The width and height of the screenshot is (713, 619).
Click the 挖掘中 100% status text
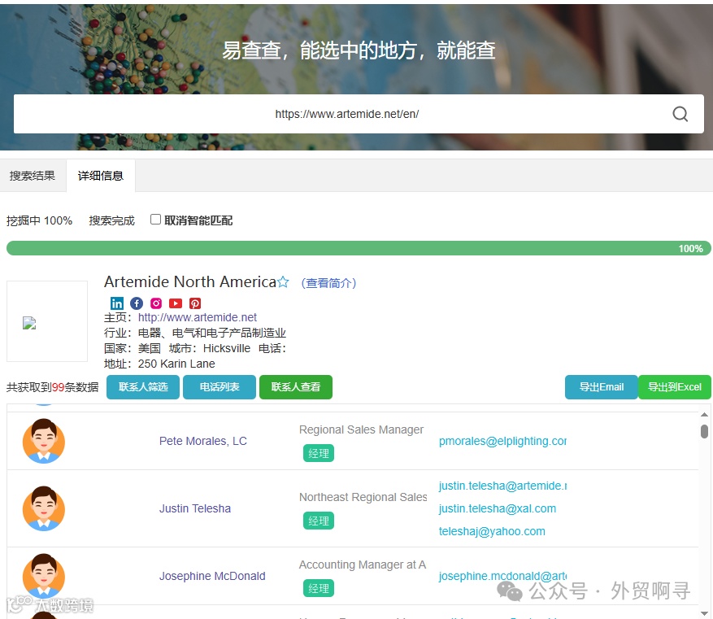[40, 220]
